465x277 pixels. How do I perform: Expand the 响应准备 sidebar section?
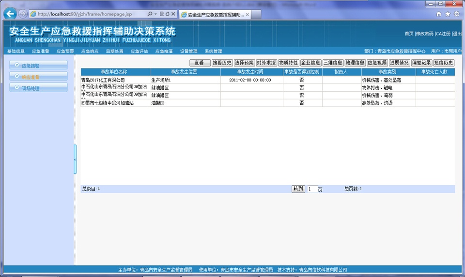point(38,77)
